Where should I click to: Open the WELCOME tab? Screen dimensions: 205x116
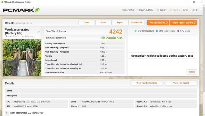[128, 10]
